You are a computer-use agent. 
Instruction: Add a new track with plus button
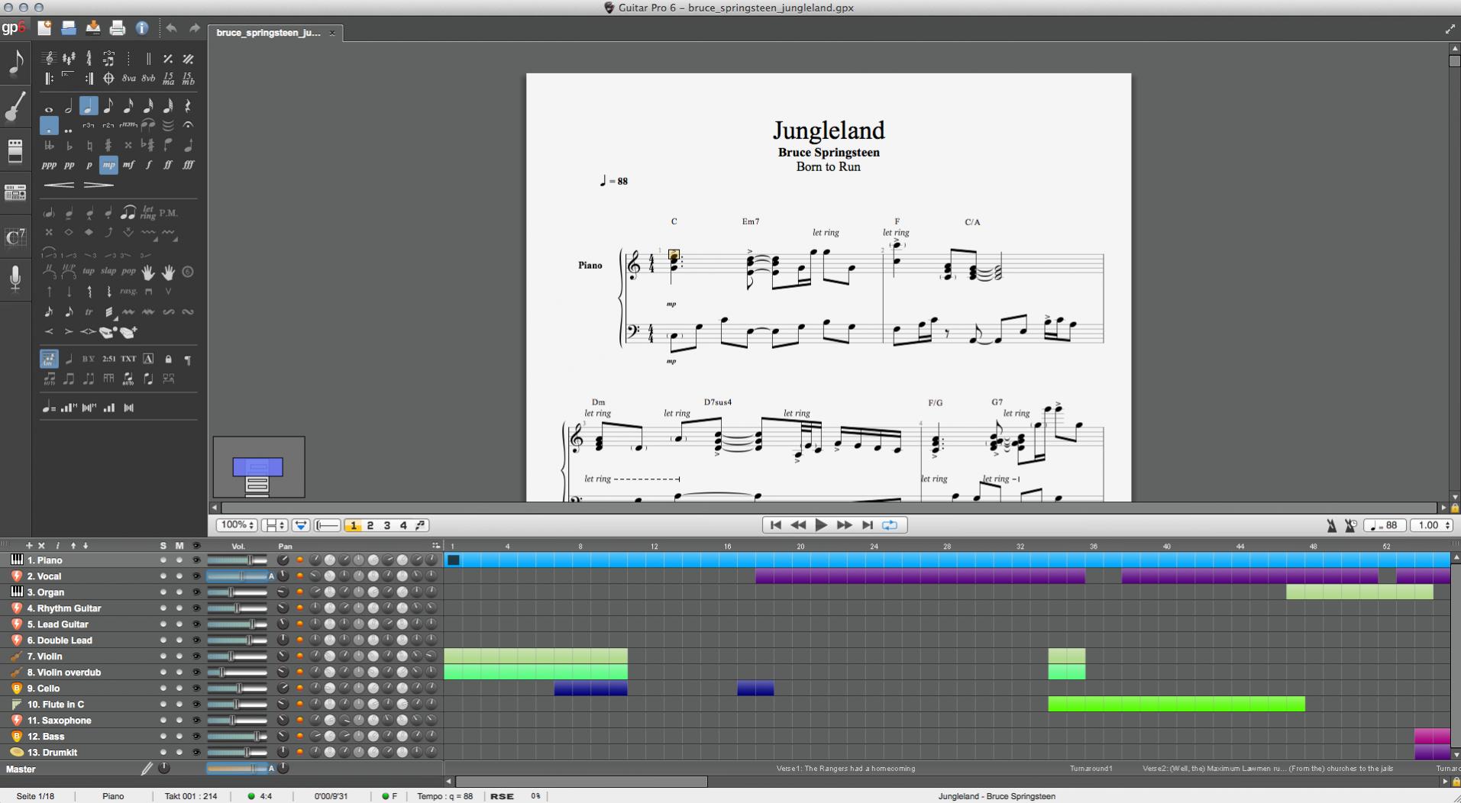(x=29, y=546)
